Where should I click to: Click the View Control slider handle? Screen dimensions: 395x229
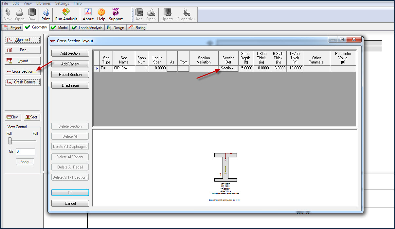click(x=10, y=141)
